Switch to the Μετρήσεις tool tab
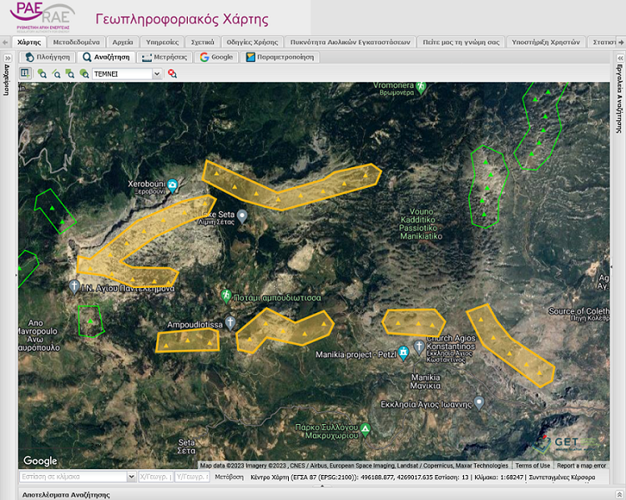 coord(164,57)
